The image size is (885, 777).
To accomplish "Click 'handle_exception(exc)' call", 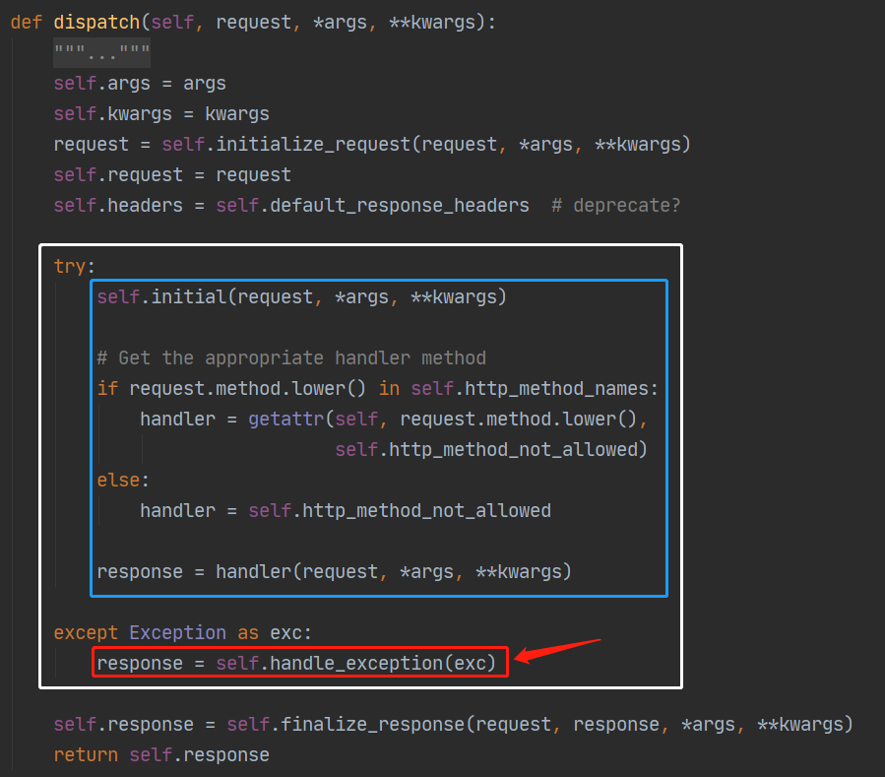I will [x=383, y=663].
